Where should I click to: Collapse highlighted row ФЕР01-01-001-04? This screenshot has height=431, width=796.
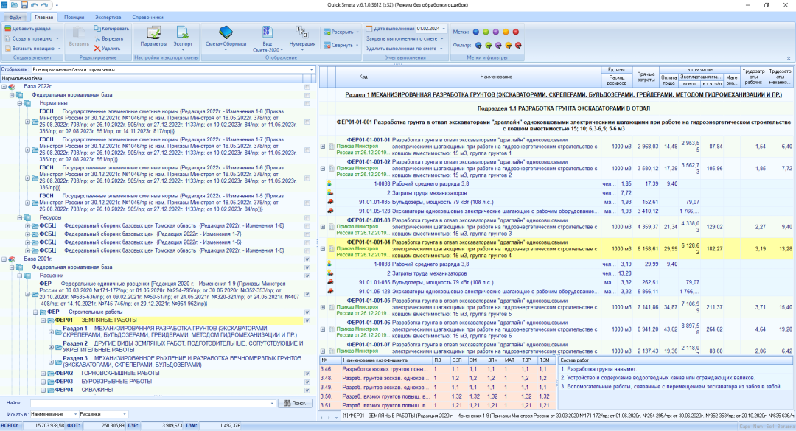pyautogui.click(x=323, y=249)
